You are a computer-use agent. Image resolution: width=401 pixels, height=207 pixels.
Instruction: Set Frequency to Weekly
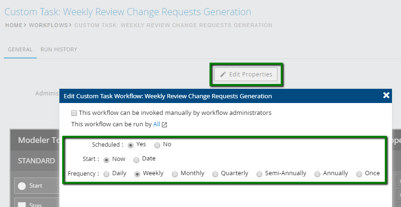click(137, 174)
